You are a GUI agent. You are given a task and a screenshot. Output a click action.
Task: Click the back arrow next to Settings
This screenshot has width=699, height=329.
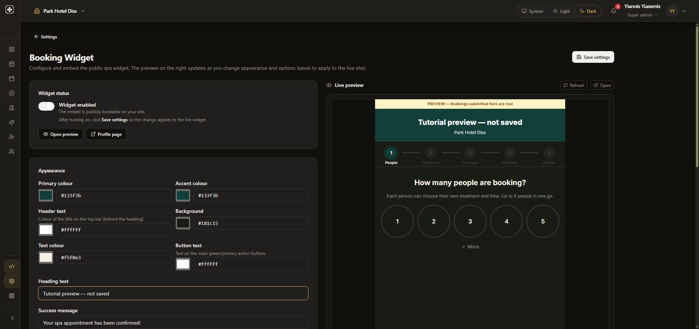click(x=36, y=37)
